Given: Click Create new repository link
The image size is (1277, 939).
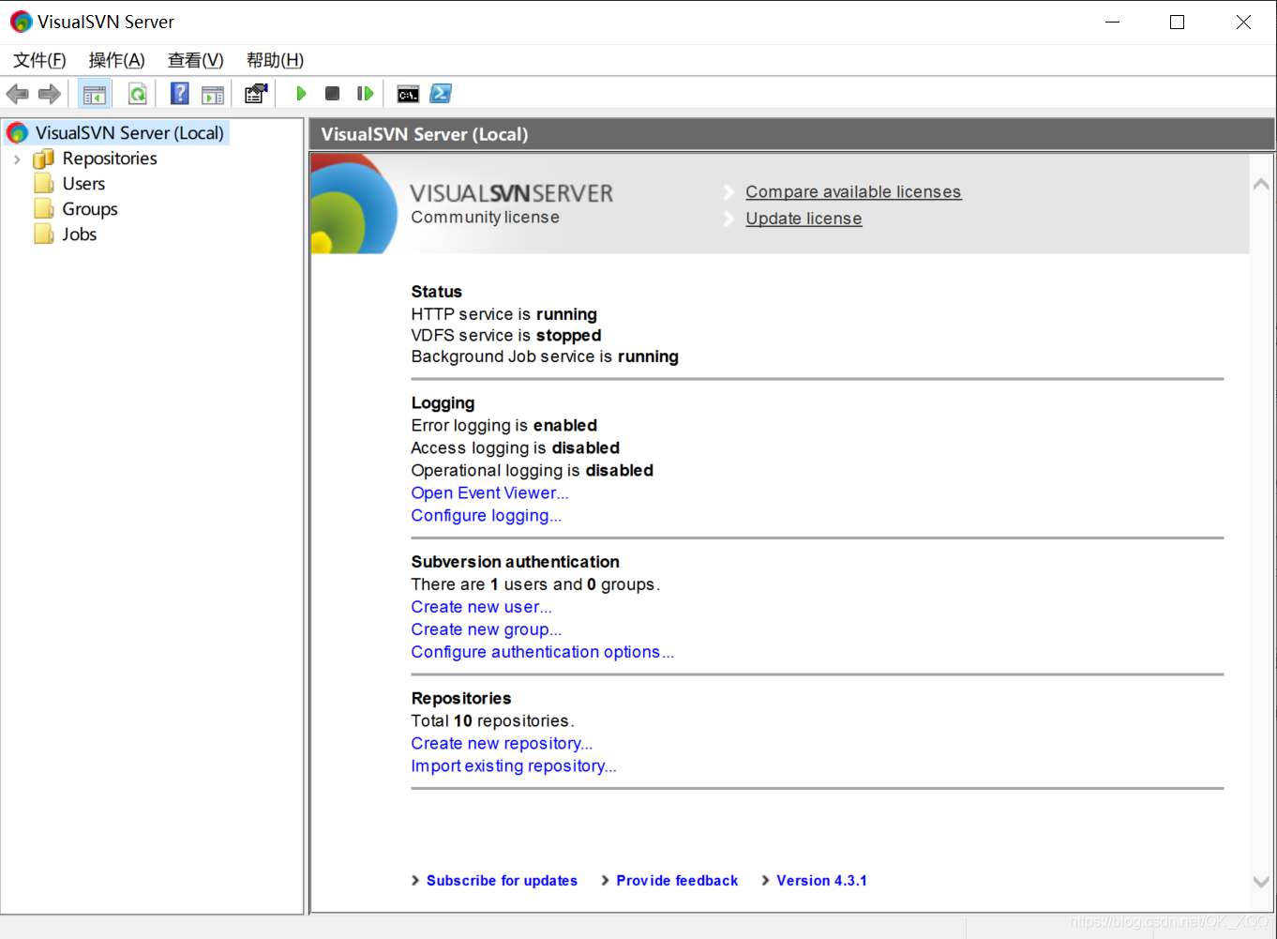Looking at the screenshot, I should (502, 744).
